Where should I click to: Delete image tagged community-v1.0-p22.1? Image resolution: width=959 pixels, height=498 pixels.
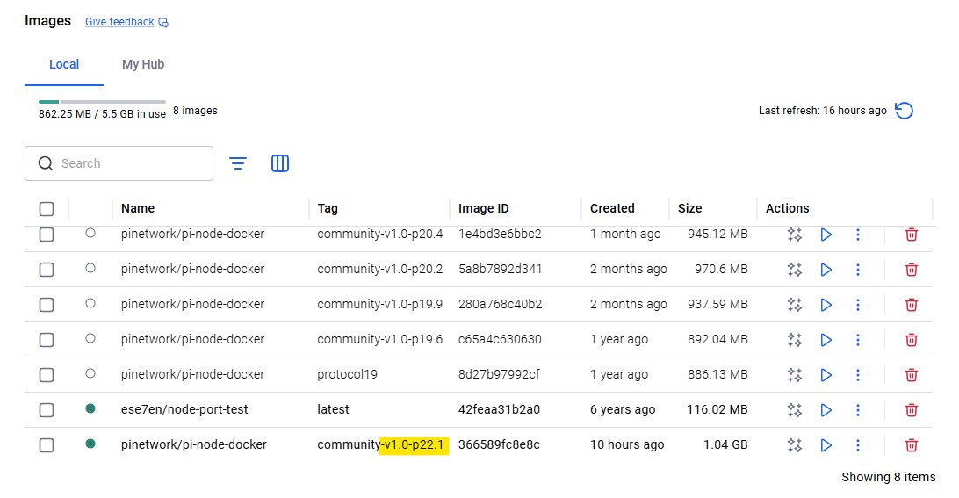(912, 445)
